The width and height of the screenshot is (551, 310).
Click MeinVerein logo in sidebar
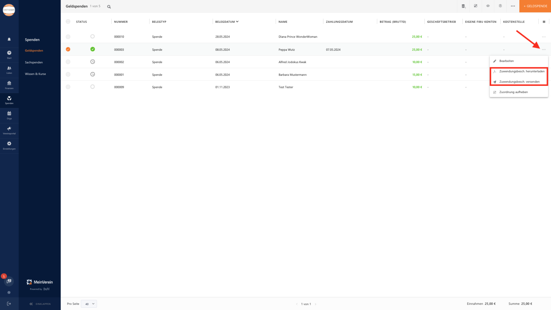40,282
